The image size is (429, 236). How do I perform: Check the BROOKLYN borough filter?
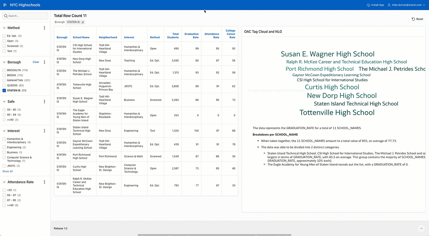pos(5,70)
